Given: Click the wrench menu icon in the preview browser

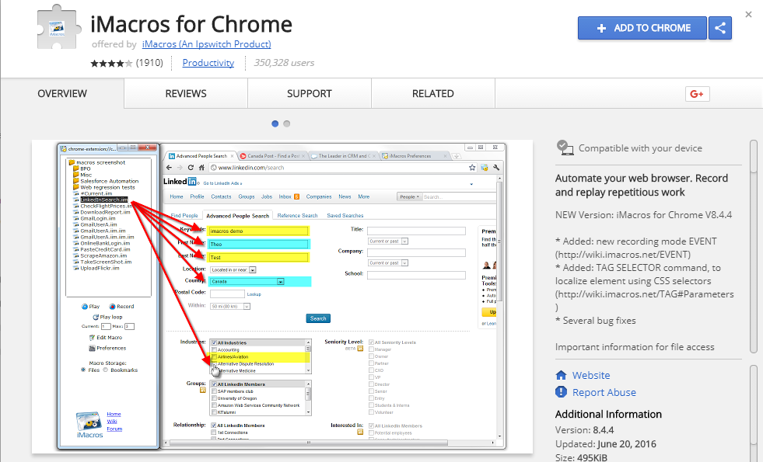Looking at the screenshot, I should [x=496, y=168].
